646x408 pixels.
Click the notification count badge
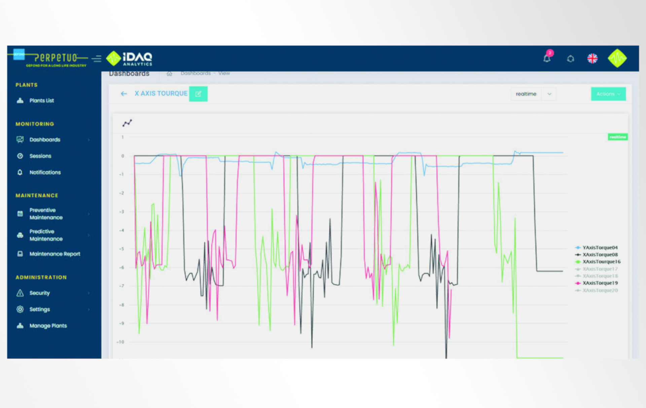(x=550, y=53)
